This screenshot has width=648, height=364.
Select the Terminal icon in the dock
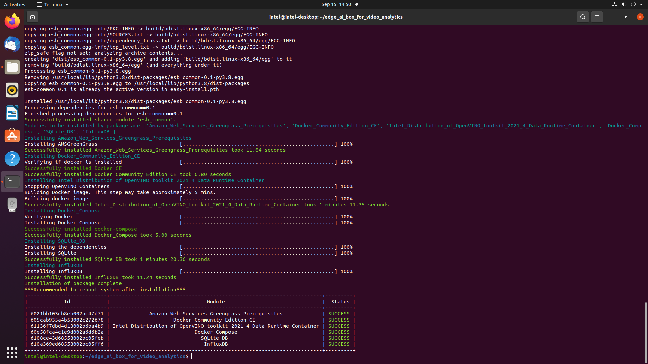(x=12, y=182)
